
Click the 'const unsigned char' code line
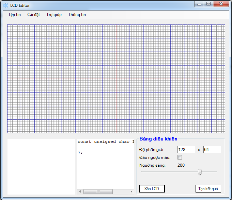pos(106,141)
